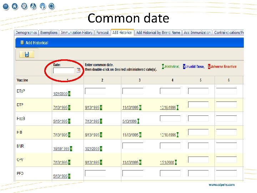
Task: Open MMR dose 2 date 1/21/2000
Action: point(92,149)
